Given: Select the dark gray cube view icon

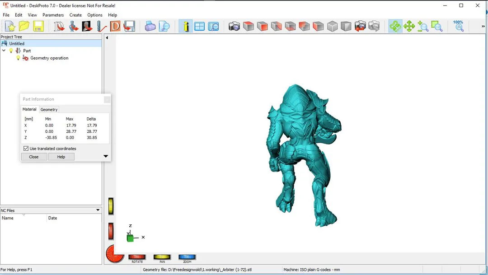Looking at the screenshot, I should click(346, 27).
